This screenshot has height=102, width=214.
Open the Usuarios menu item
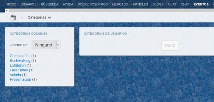(x=29, y=4)
